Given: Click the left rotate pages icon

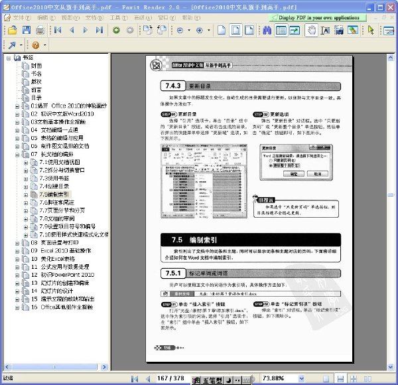Looking at the screenshot, I should pyautogui.click(x=148, y=31).
